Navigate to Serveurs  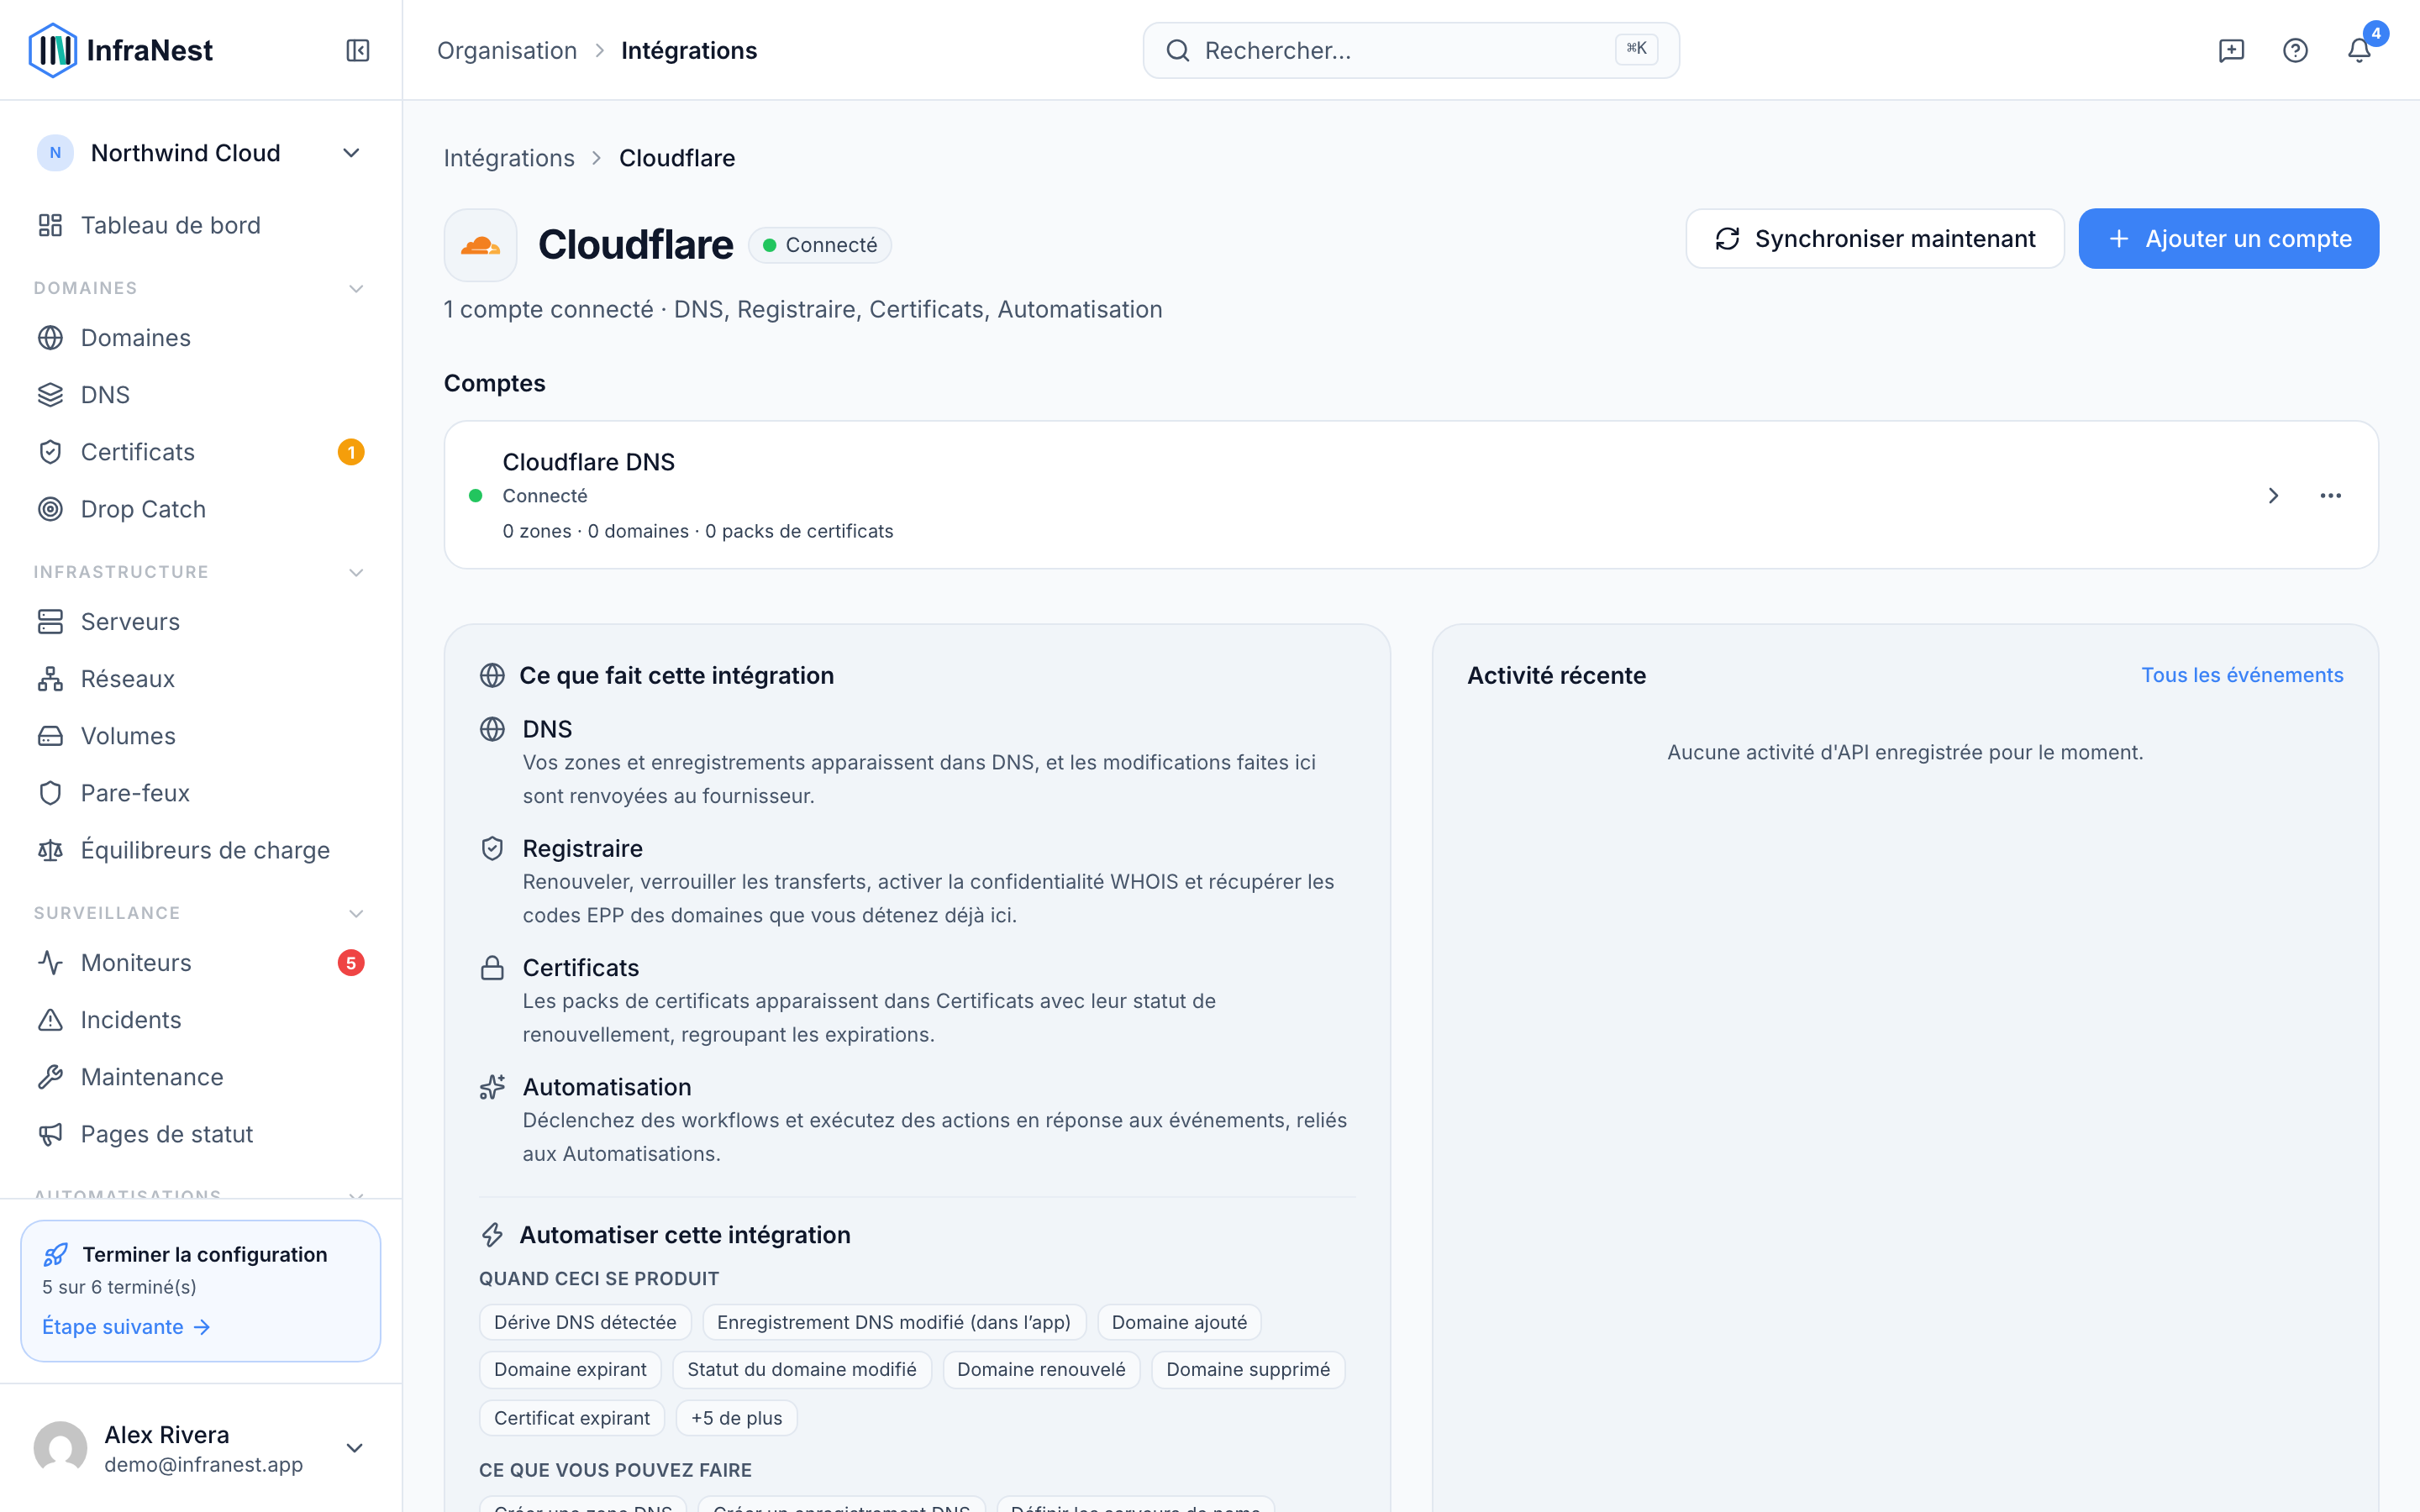pyautogui.click(x=200, y=622)
